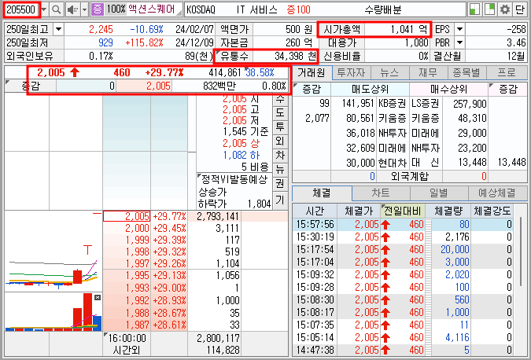Click the 기 vertical side button
531x360 pixels.
click(280, 200)
